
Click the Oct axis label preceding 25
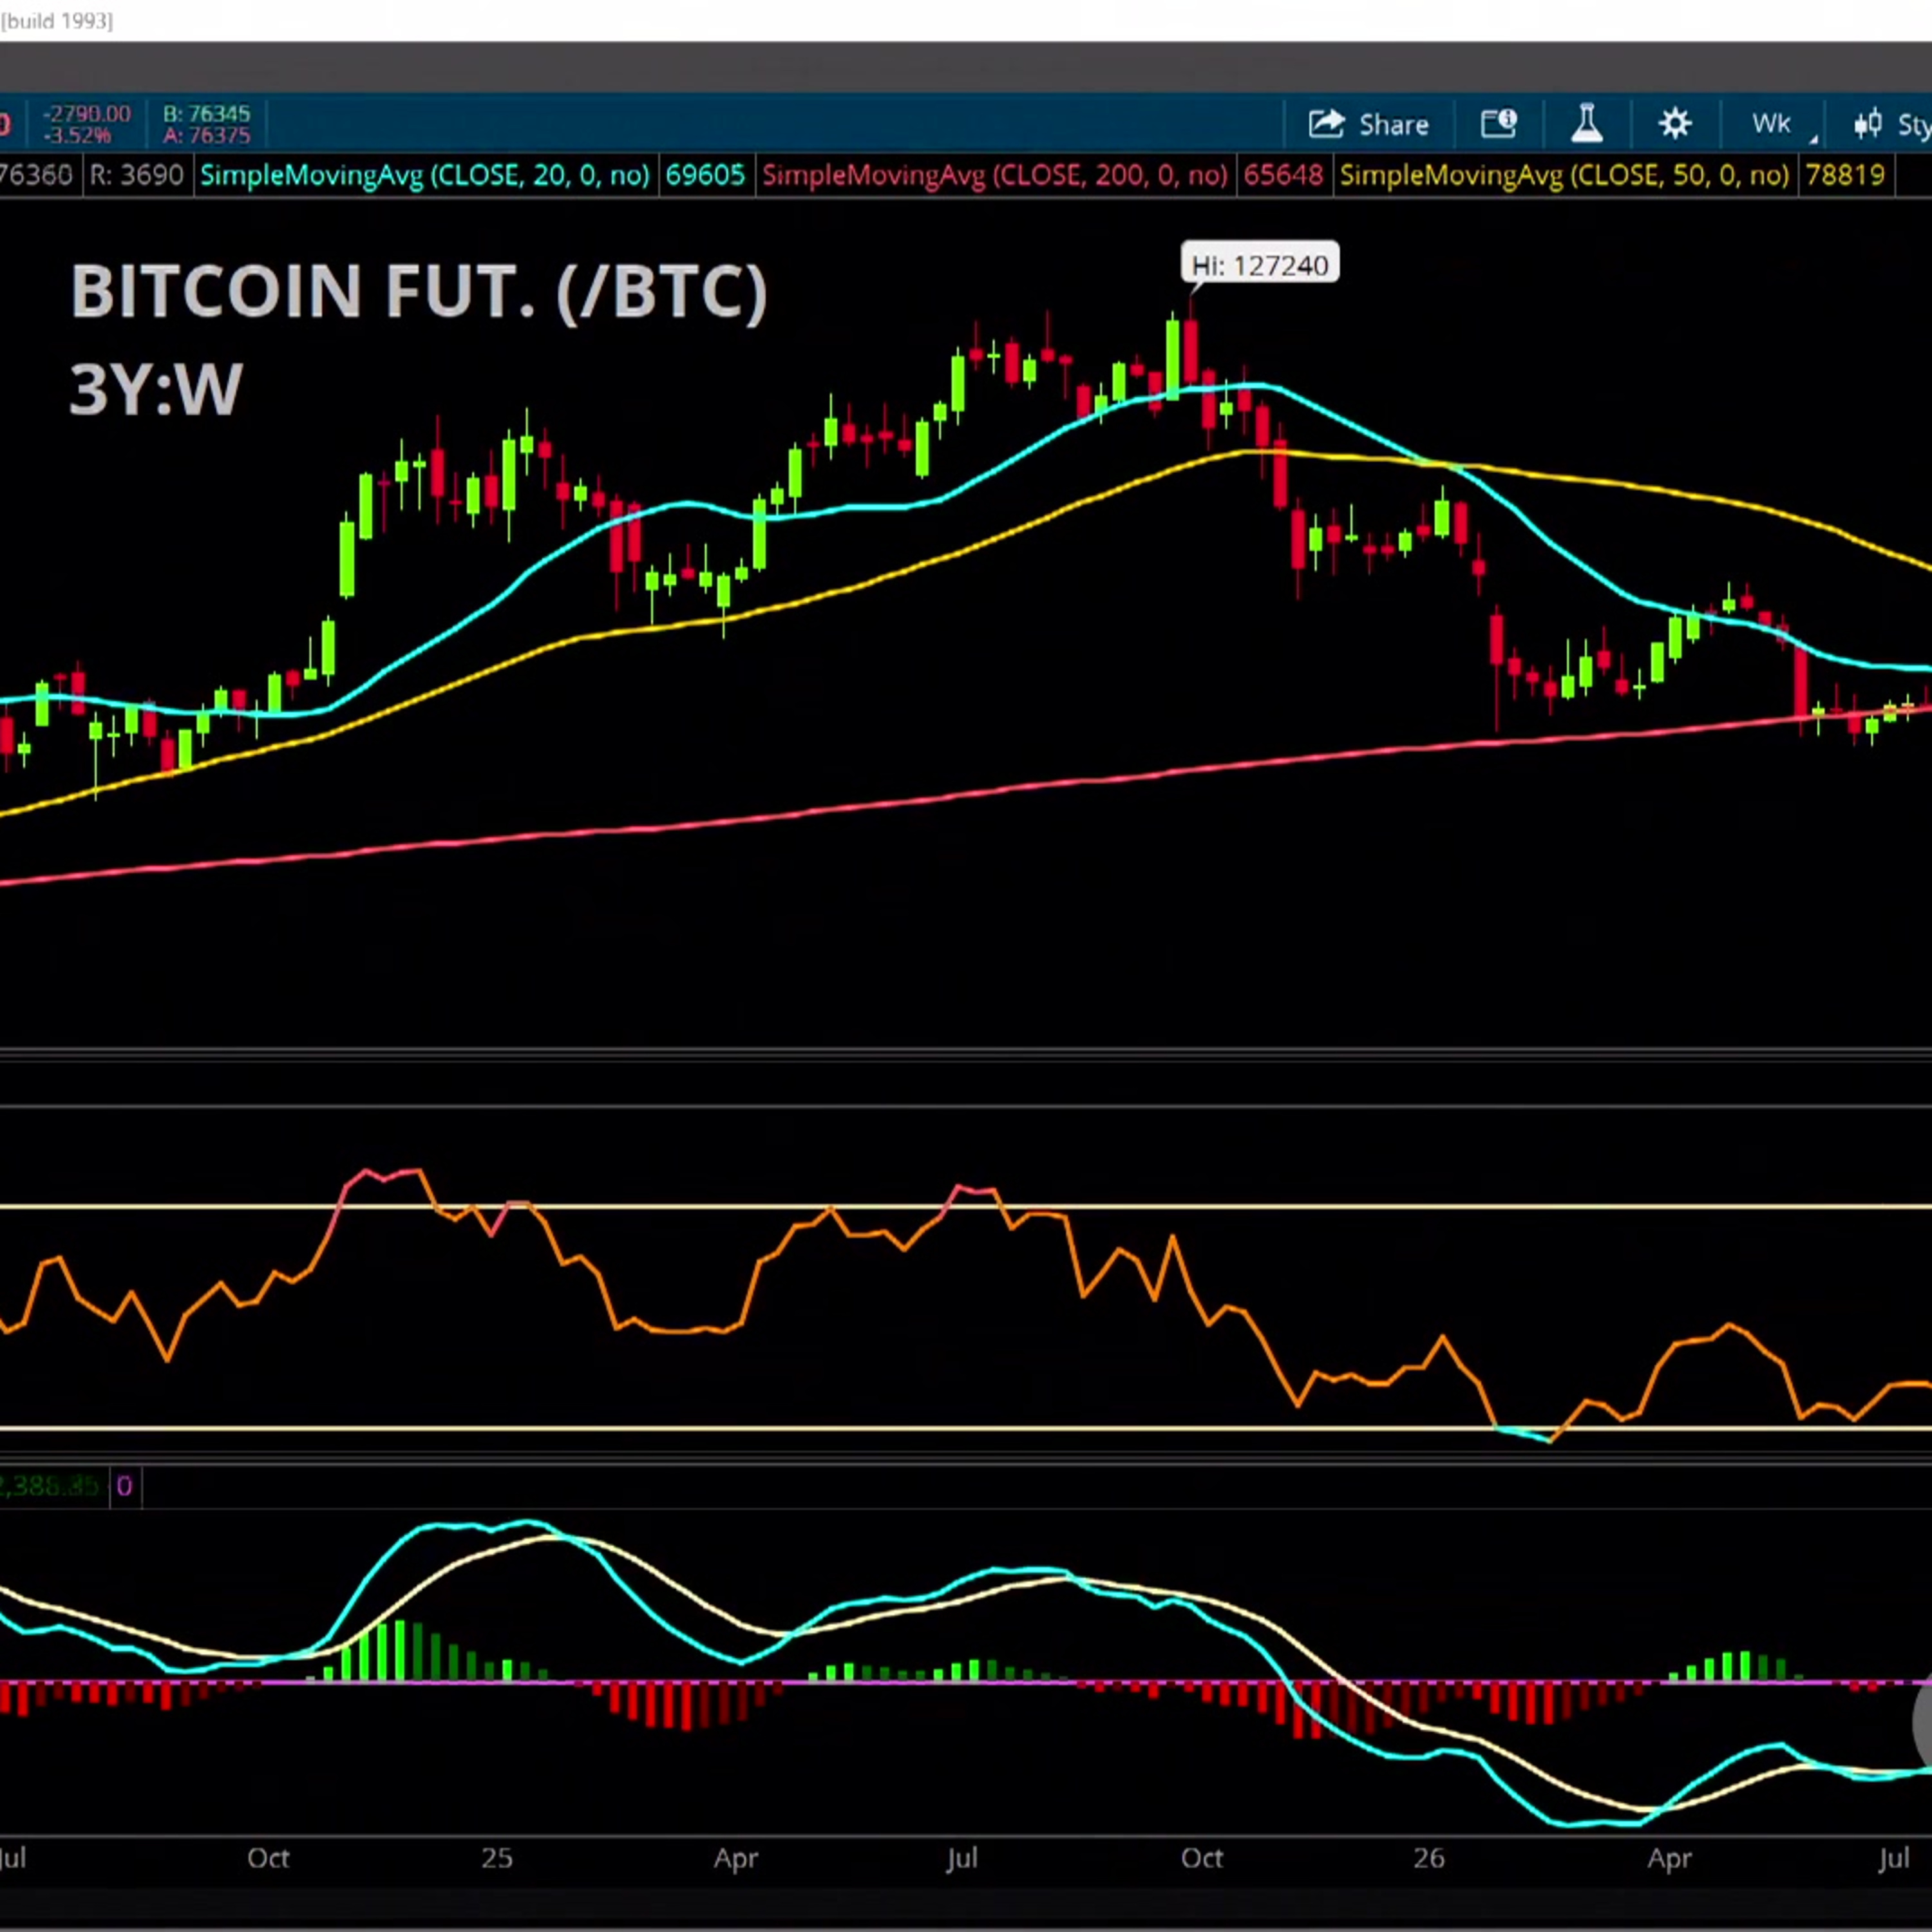pos(268,1858)
